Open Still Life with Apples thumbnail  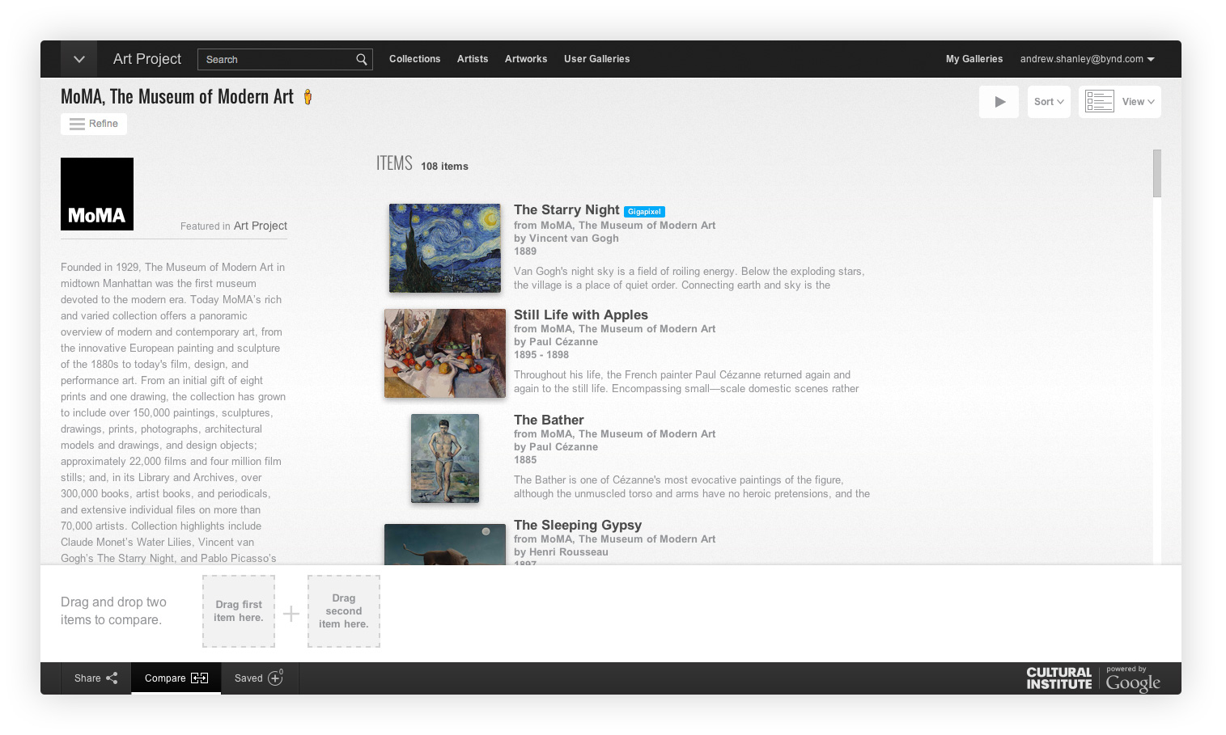pyautogui.click(x=445, y=353)
